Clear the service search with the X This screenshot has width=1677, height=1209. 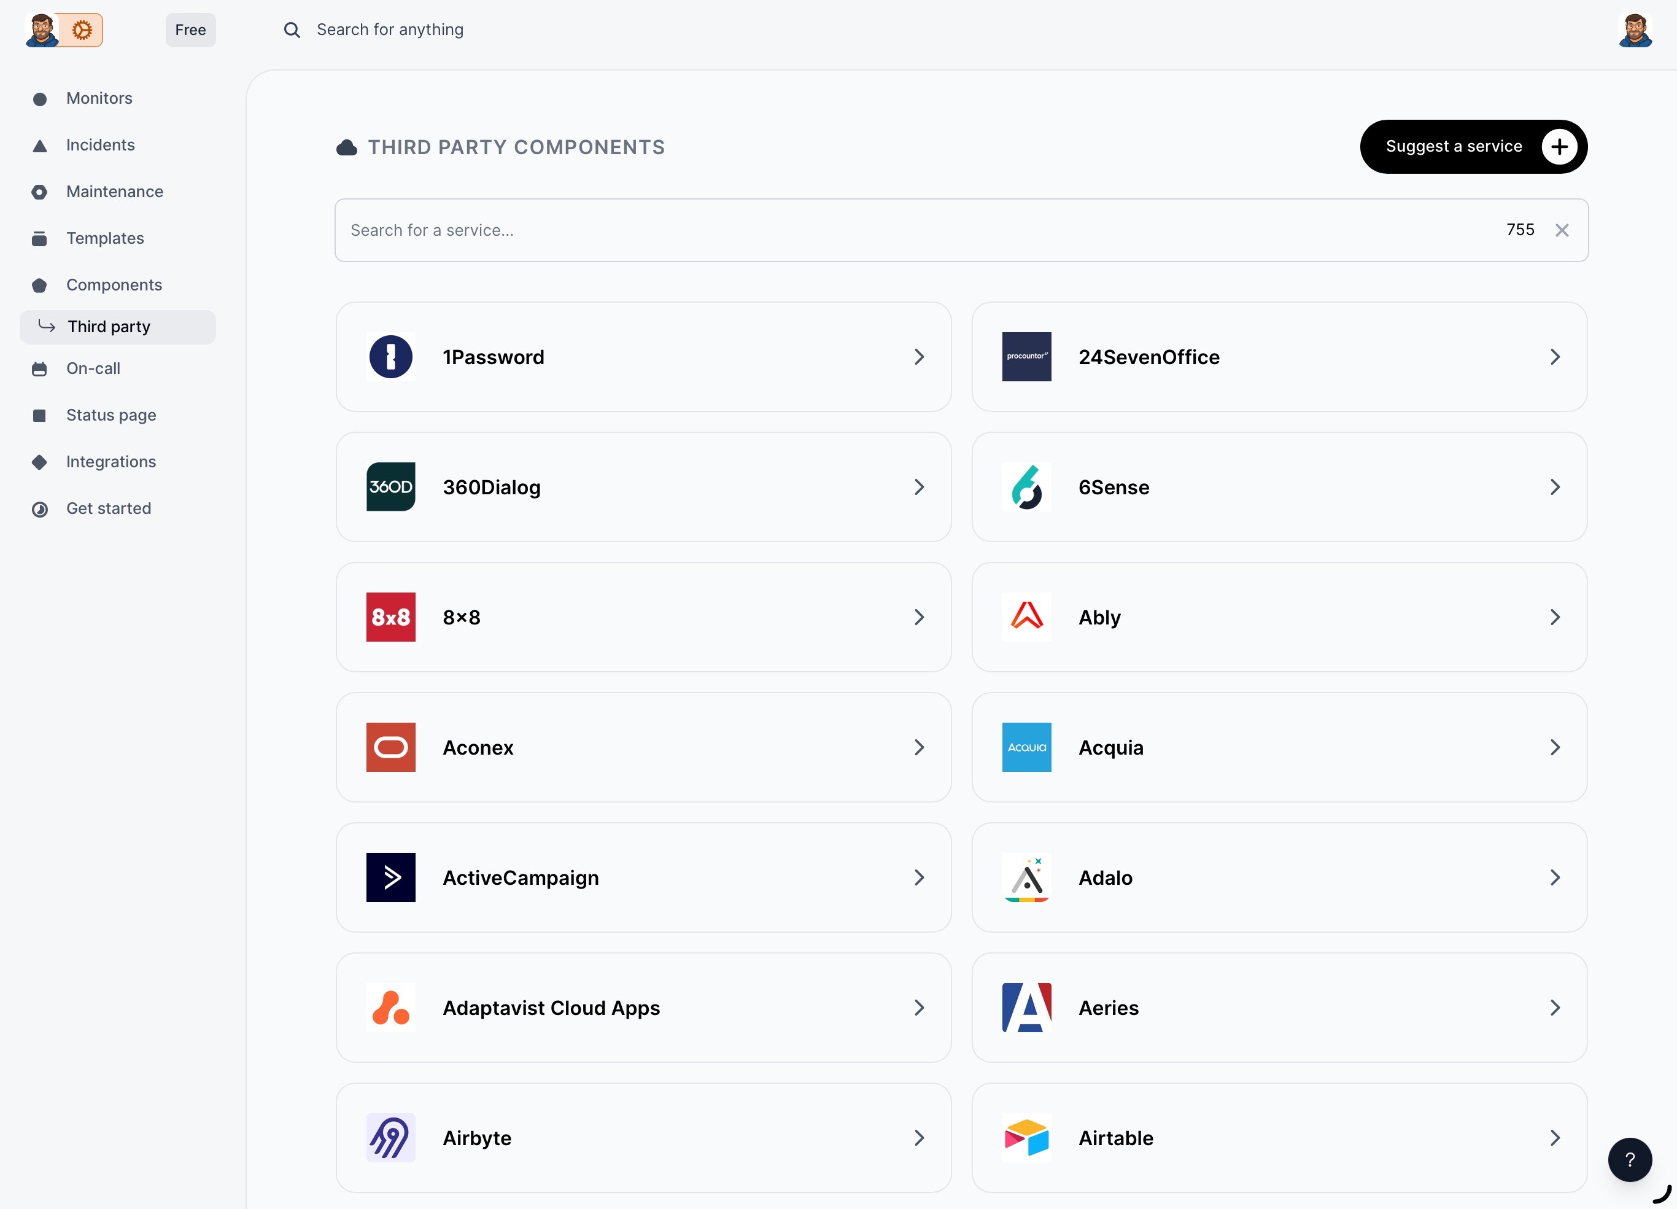coord(1562,230)
